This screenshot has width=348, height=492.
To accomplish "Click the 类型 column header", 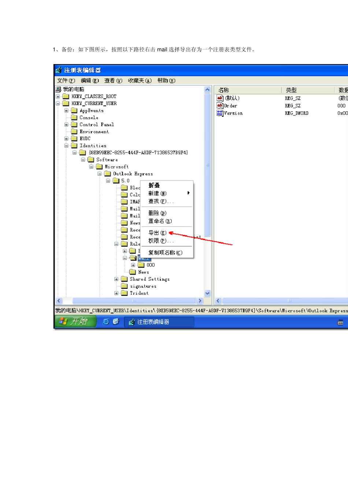I will click(308, 90).
